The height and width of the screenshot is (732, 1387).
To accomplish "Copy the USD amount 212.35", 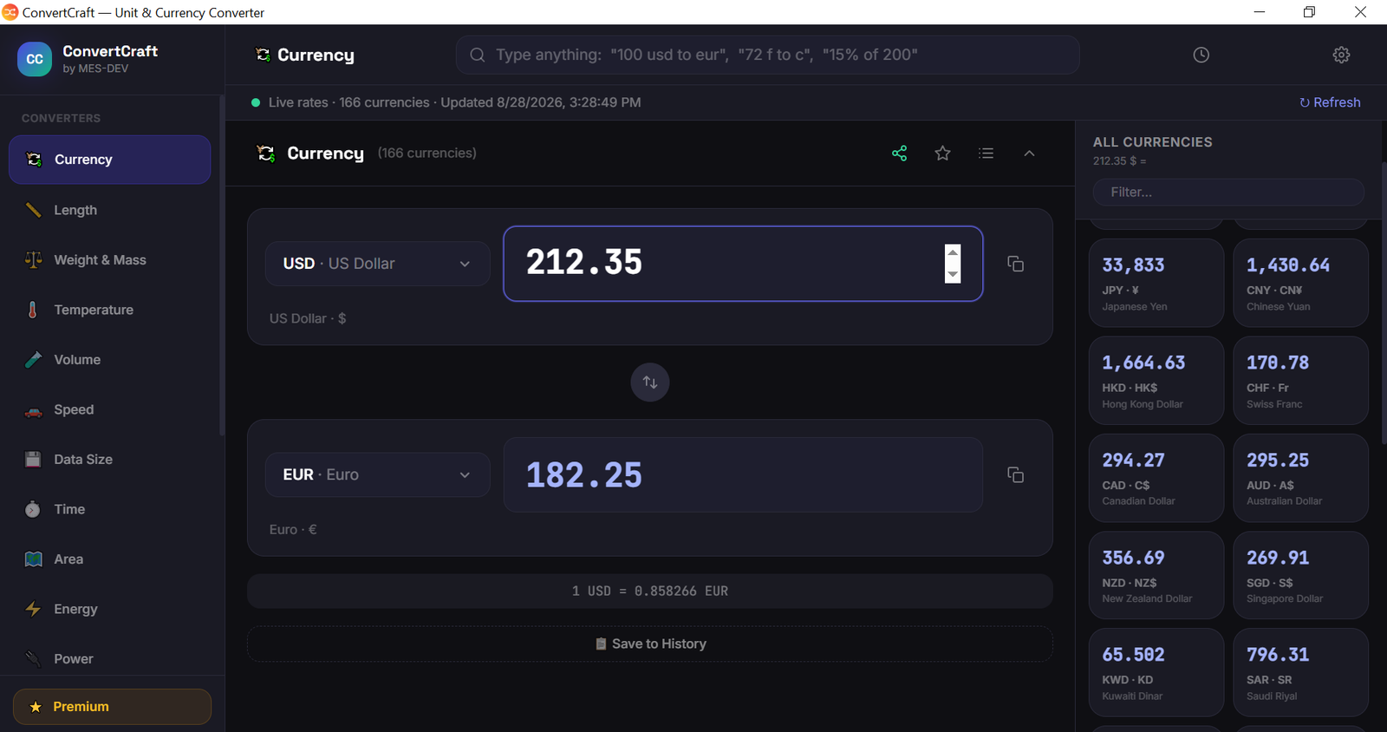I will 1015,264.
